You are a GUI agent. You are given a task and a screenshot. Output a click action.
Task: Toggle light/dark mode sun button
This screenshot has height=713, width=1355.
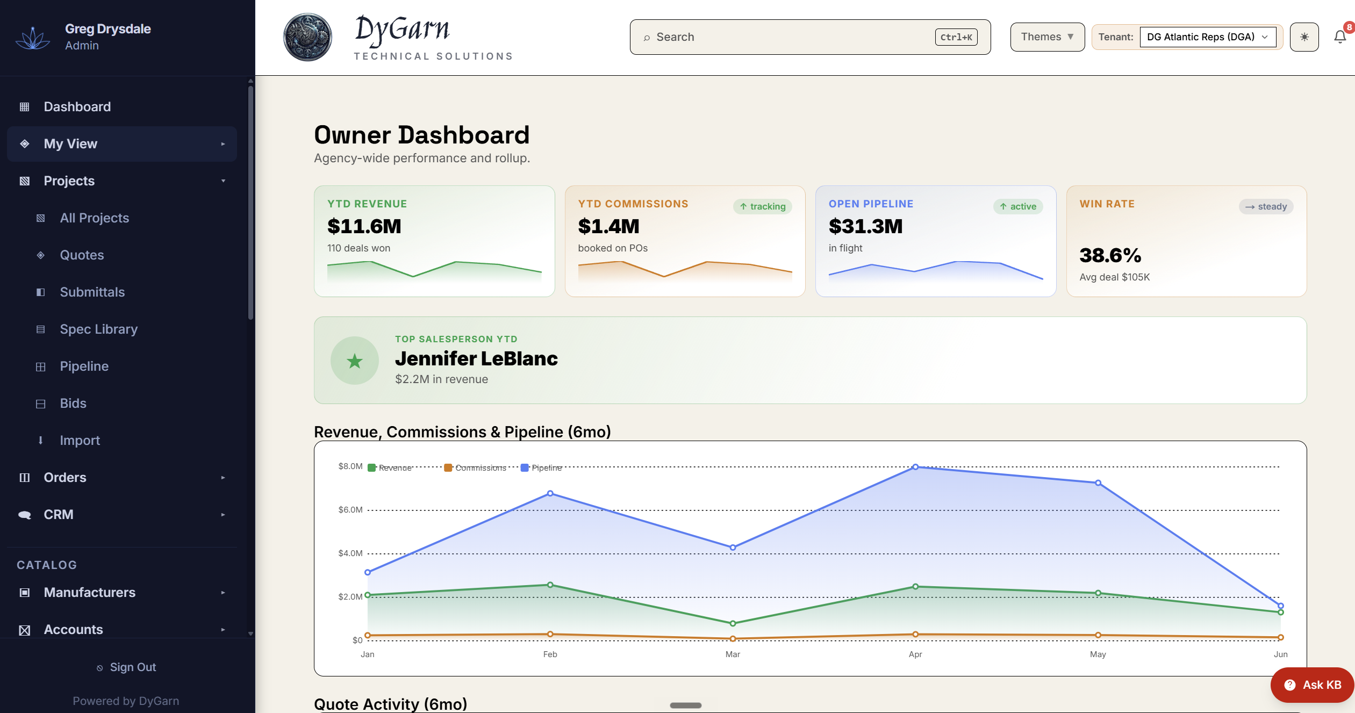coord(1304,37)
